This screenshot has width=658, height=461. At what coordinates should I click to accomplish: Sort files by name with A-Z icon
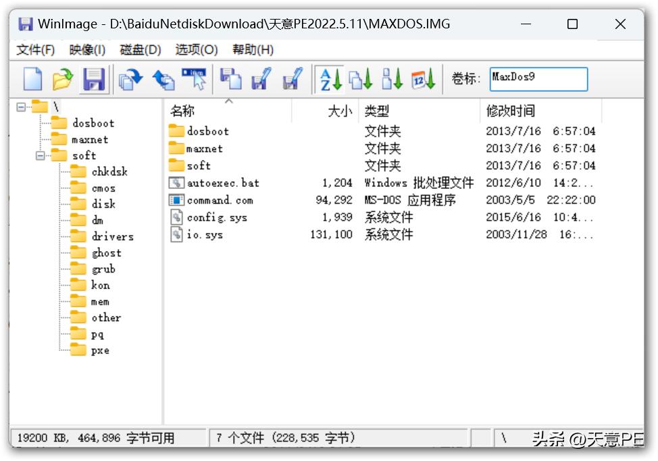tap(330, 79)
